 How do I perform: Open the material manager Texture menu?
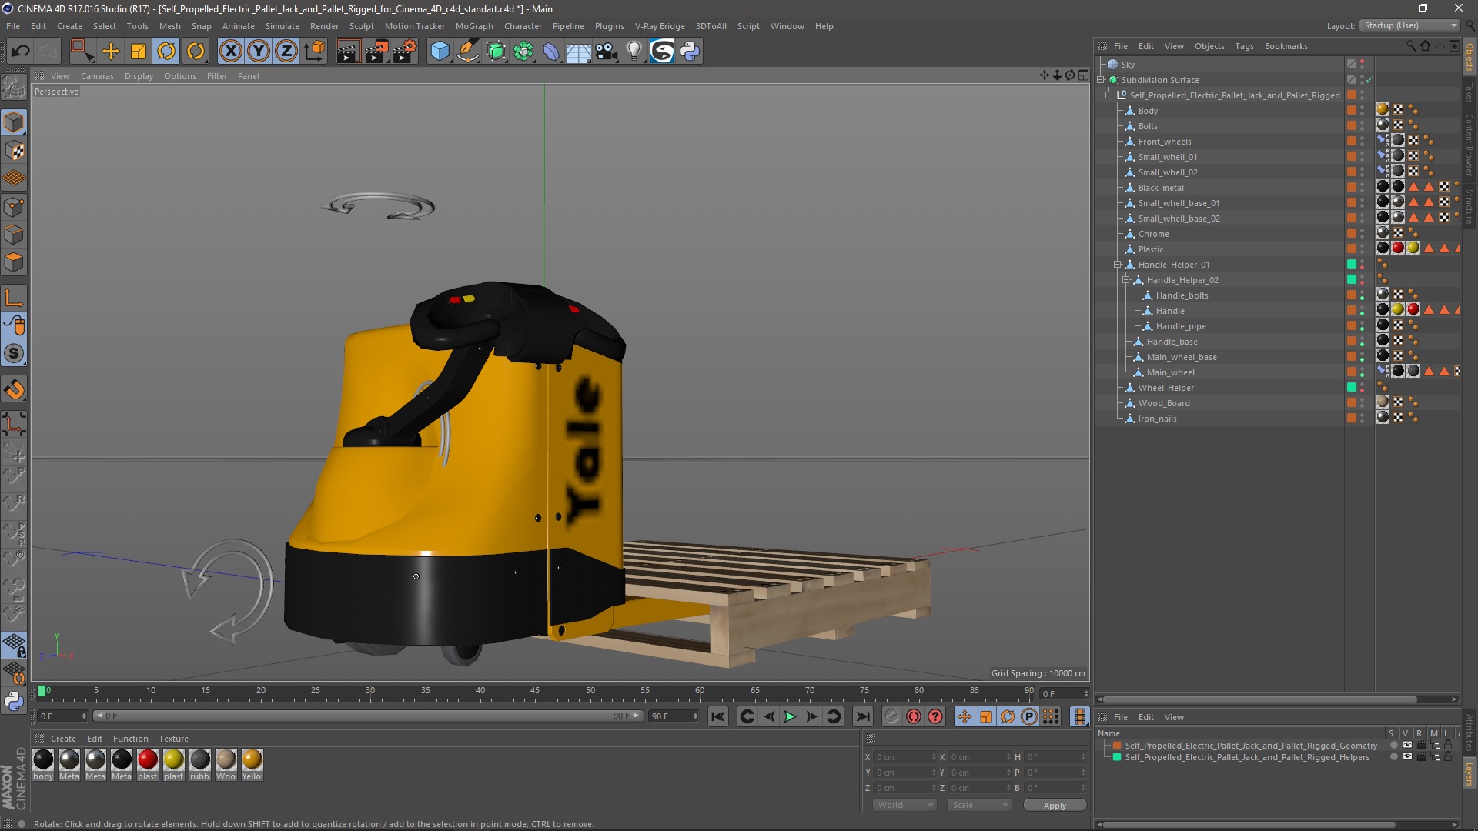pos(173,739)
